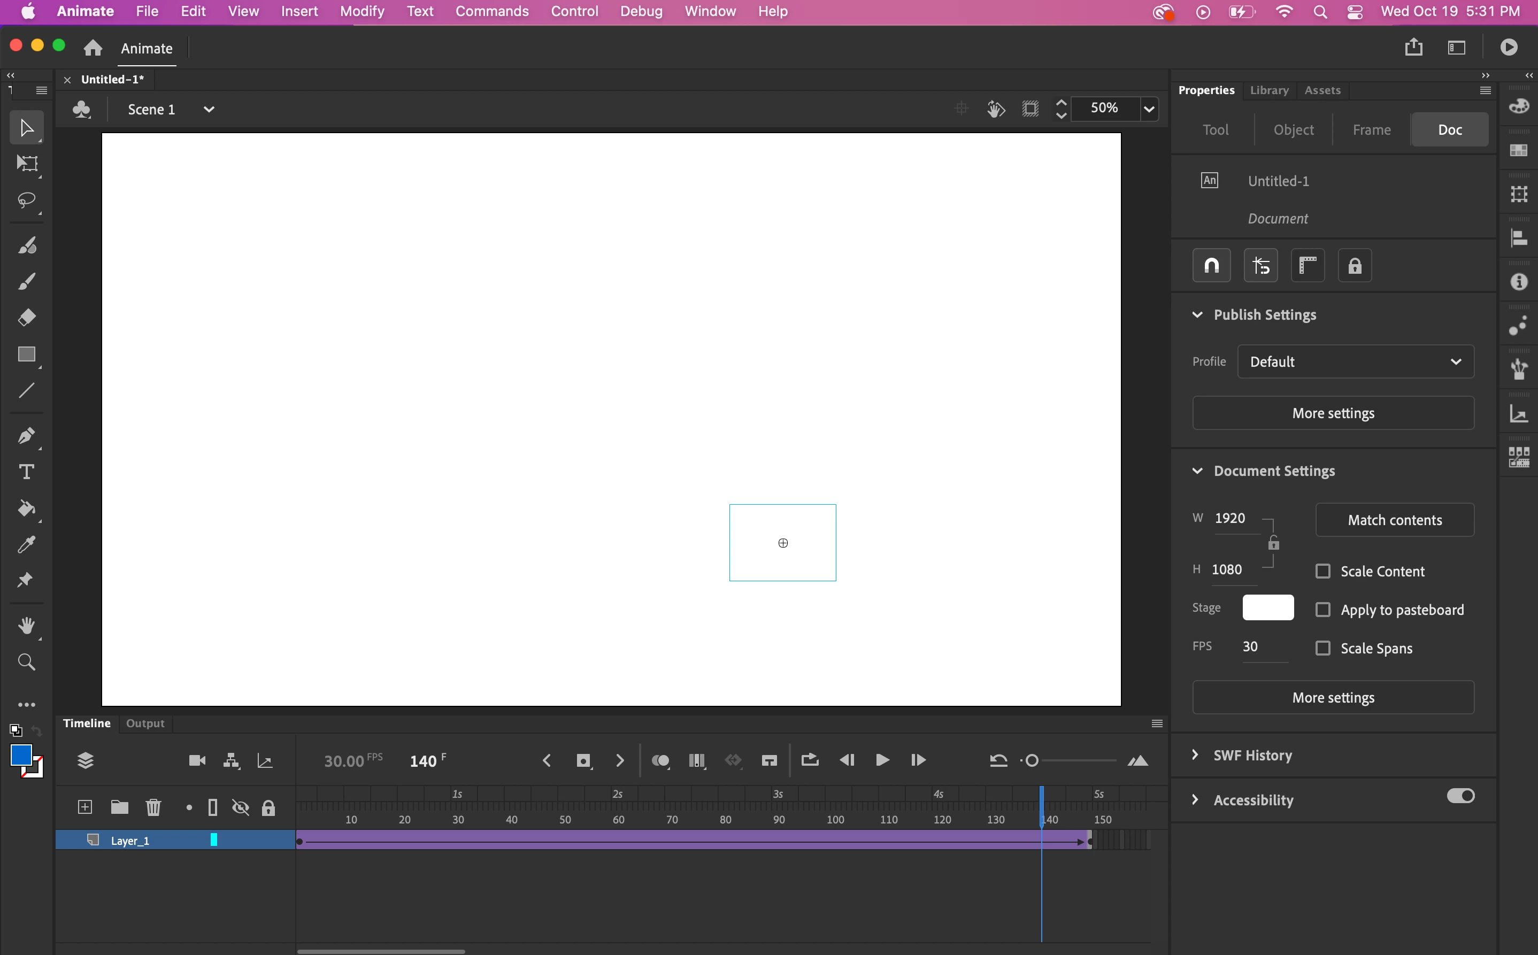Open the stage zoom percentage dropdown
This screenshot has width=1538, height=955.
pyautogui.click(x=1149, y=109)
